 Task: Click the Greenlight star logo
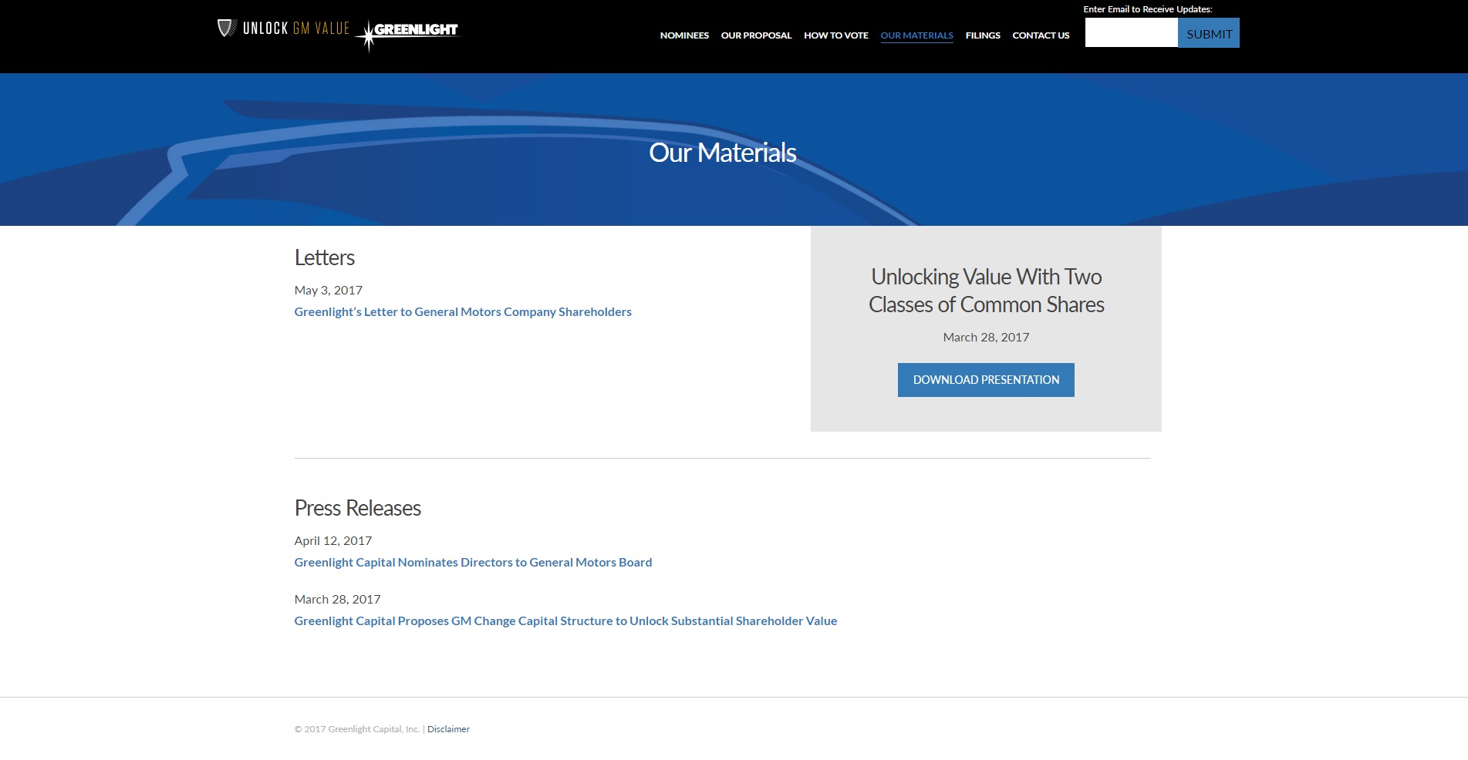pos(409,32)
